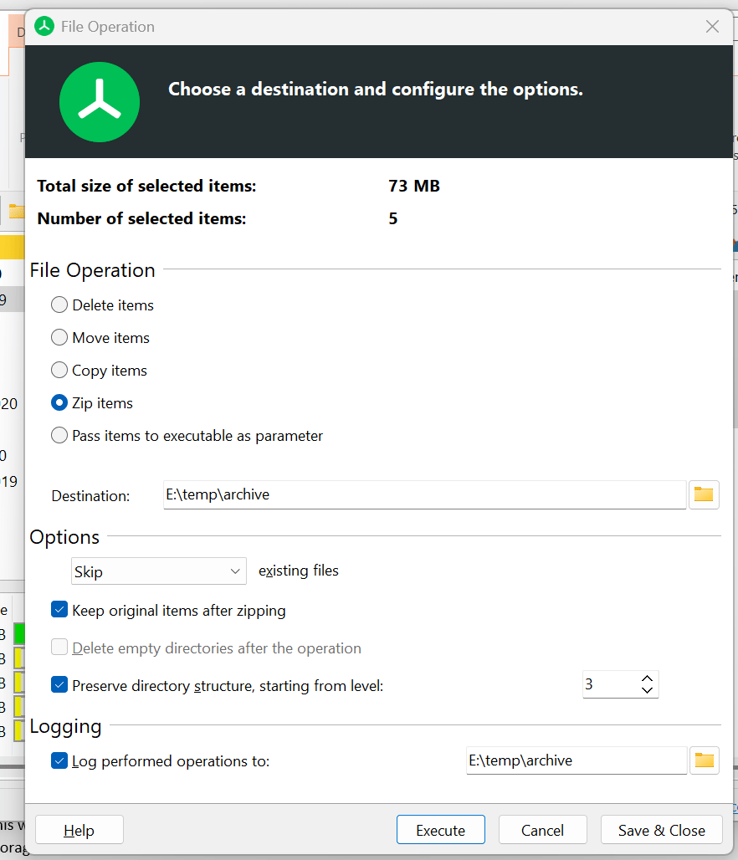This screenshot has width=738, height=860.
Task: Select the Delete items radio button
Action: pyautogui.click(x=59, y=305)
